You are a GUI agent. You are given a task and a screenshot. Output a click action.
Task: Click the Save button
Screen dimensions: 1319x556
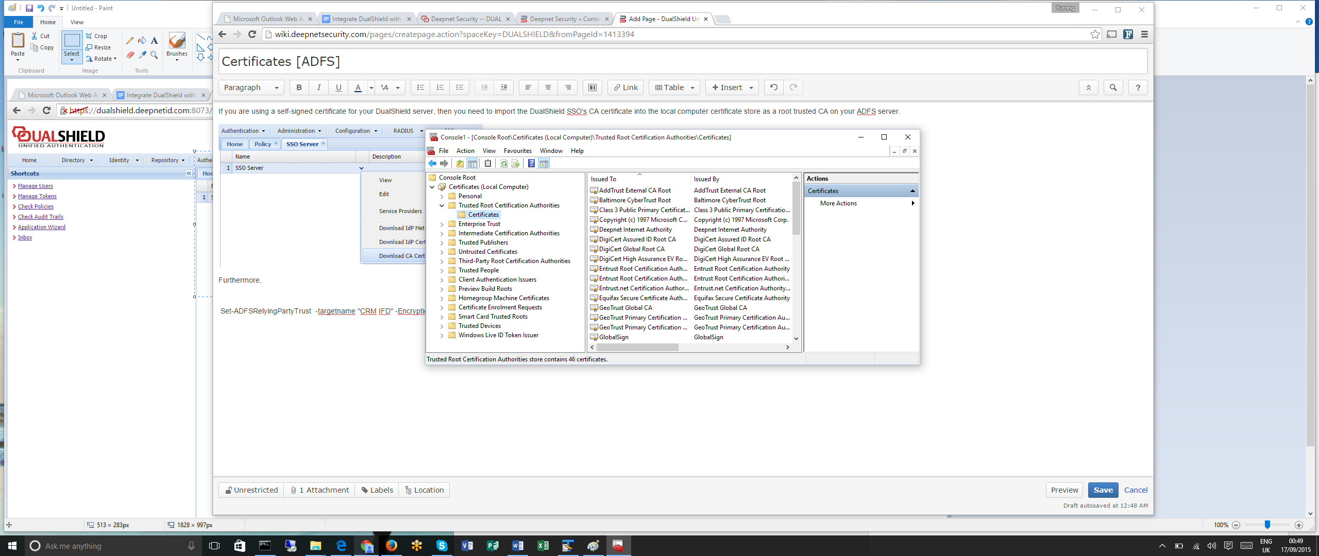pyautogui.click(x=1103, y=490)
